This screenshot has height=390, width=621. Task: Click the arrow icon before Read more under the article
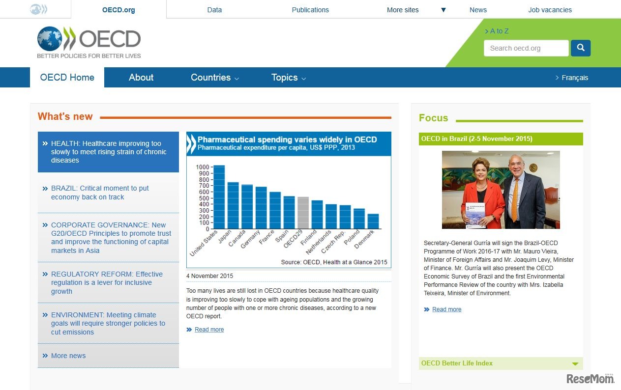click(189, 329)
